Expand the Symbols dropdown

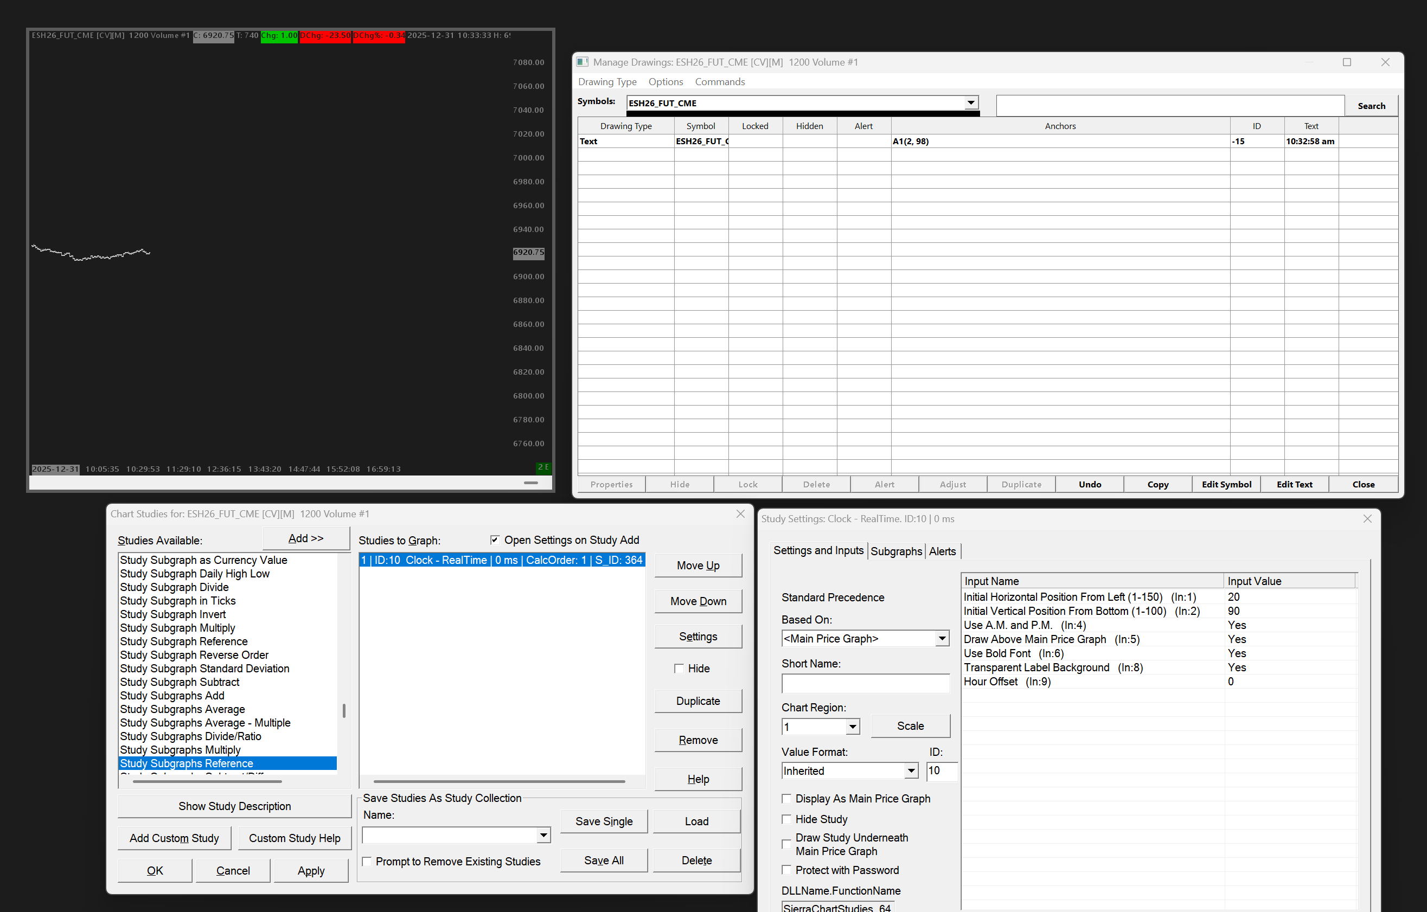click(971, 102)
